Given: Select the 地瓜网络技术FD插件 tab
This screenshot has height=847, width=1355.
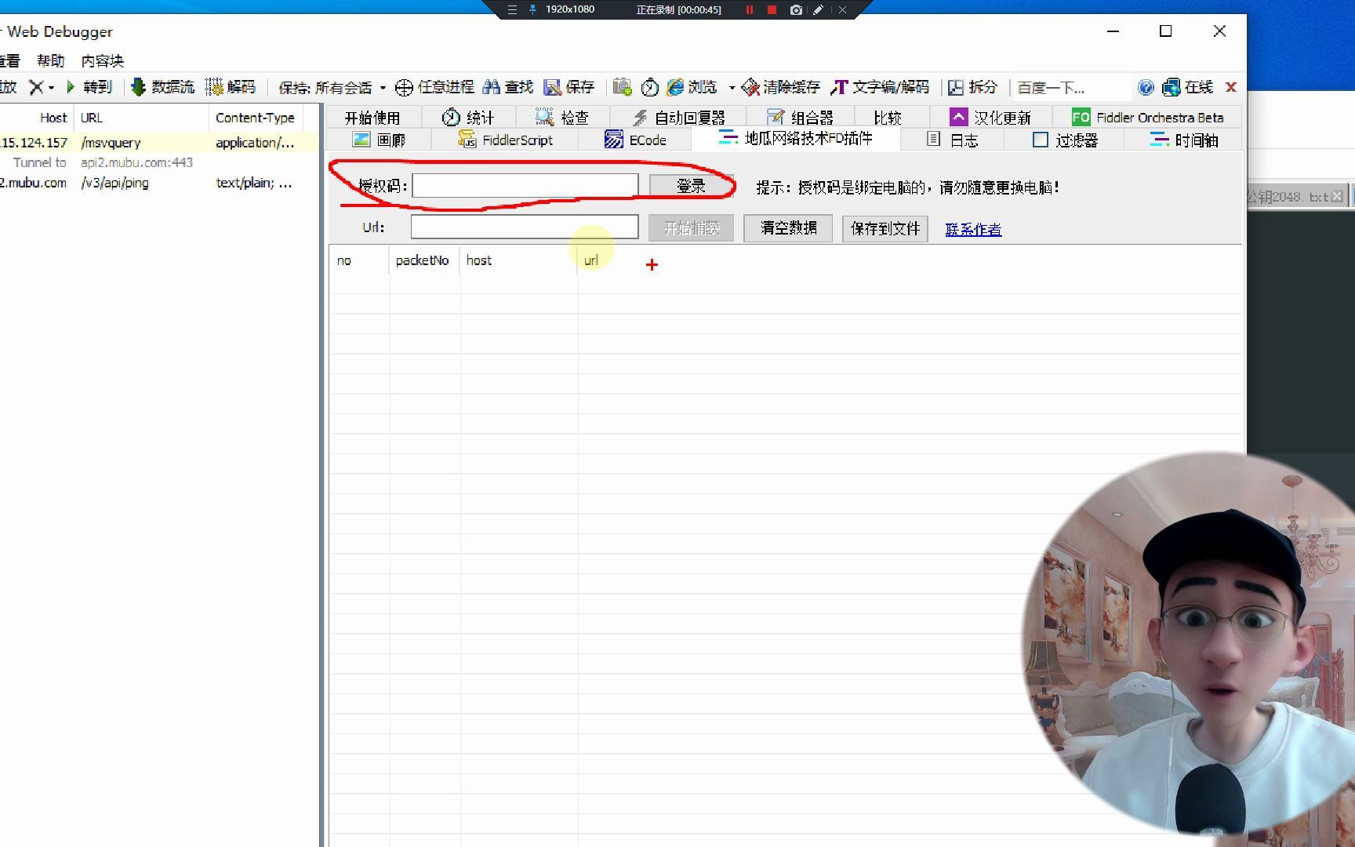Looking at the screenshot, I should click(795, 139).
